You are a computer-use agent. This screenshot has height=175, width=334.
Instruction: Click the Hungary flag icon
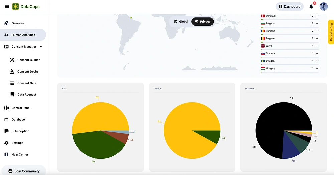(263, 68)
